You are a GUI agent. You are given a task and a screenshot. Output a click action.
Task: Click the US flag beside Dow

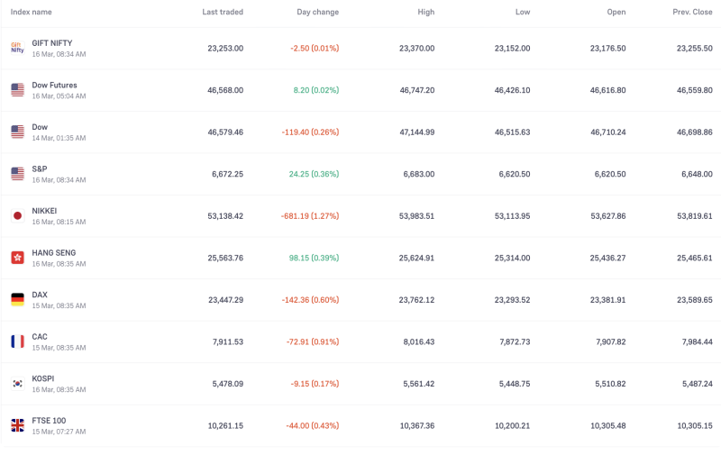pos(17,132)
